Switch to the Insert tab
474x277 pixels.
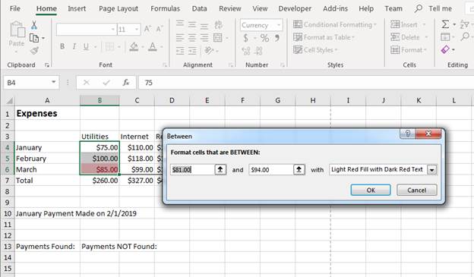point(77,8)
